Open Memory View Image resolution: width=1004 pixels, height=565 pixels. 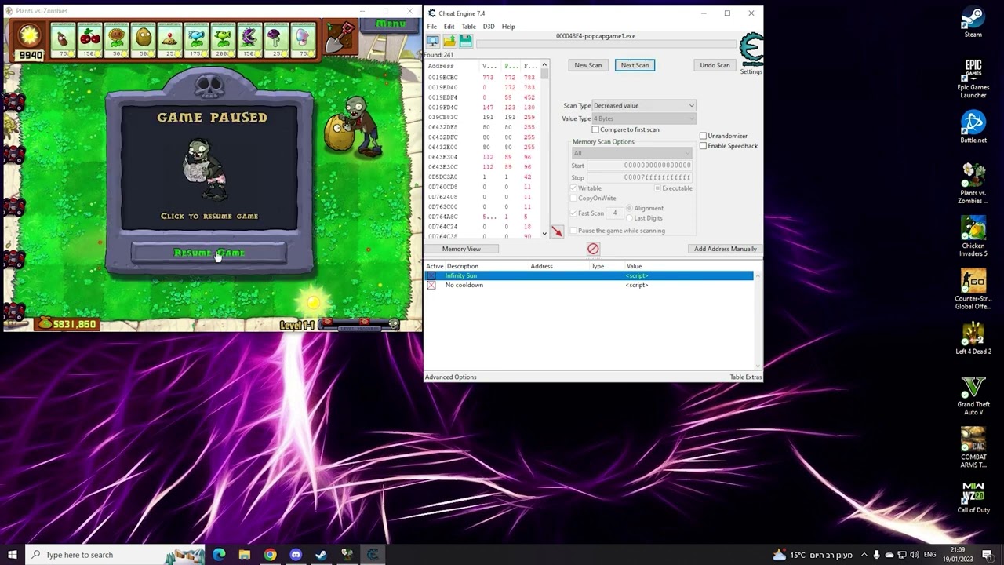point(461,249)
